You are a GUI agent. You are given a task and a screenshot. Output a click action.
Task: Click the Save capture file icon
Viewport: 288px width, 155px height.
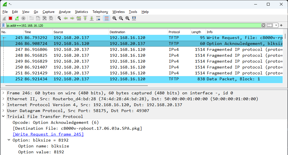pyautogui.click(x=38, y=18)
